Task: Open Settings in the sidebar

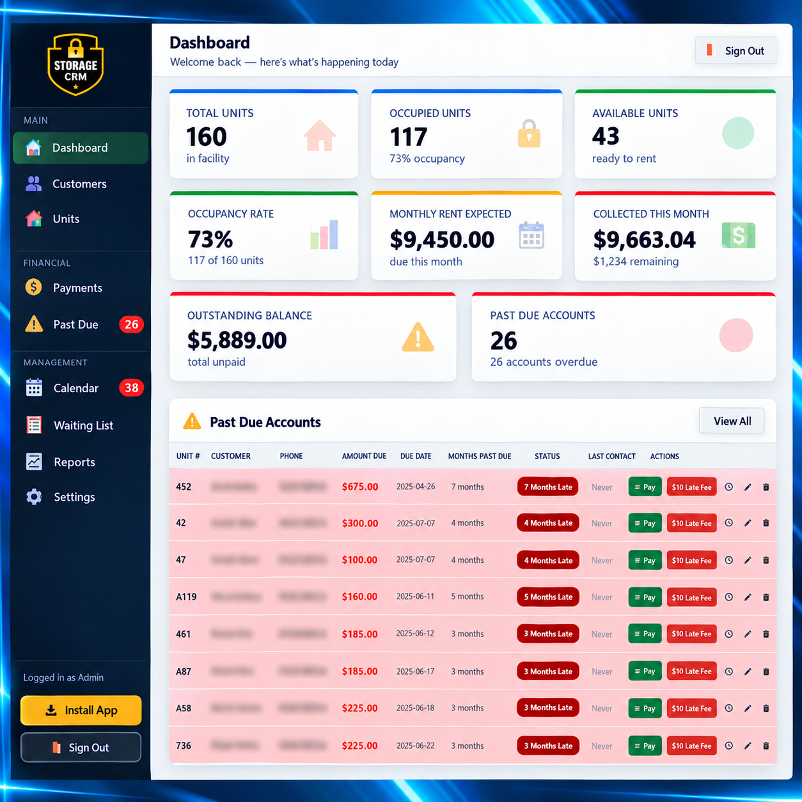Action: (x=81, y=497)
